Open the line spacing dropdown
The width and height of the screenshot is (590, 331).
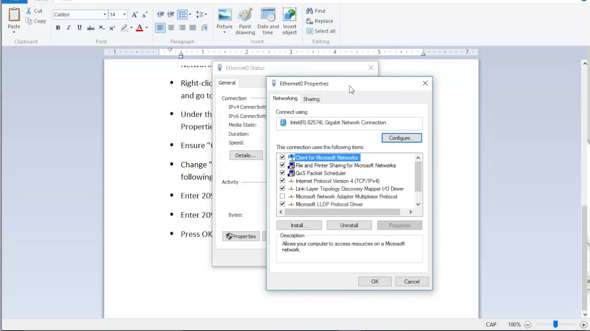pos(201,15)
